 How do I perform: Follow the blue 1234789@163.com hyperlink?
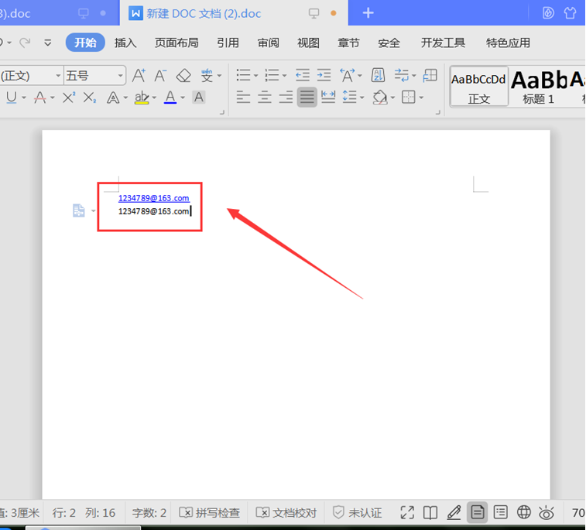pos(153,198)
